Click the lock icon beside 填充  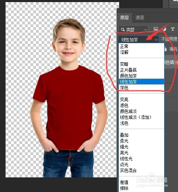point(165,49)
